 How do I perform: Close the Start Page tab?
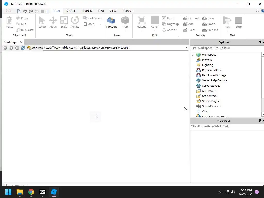click(x=21, y=42)
